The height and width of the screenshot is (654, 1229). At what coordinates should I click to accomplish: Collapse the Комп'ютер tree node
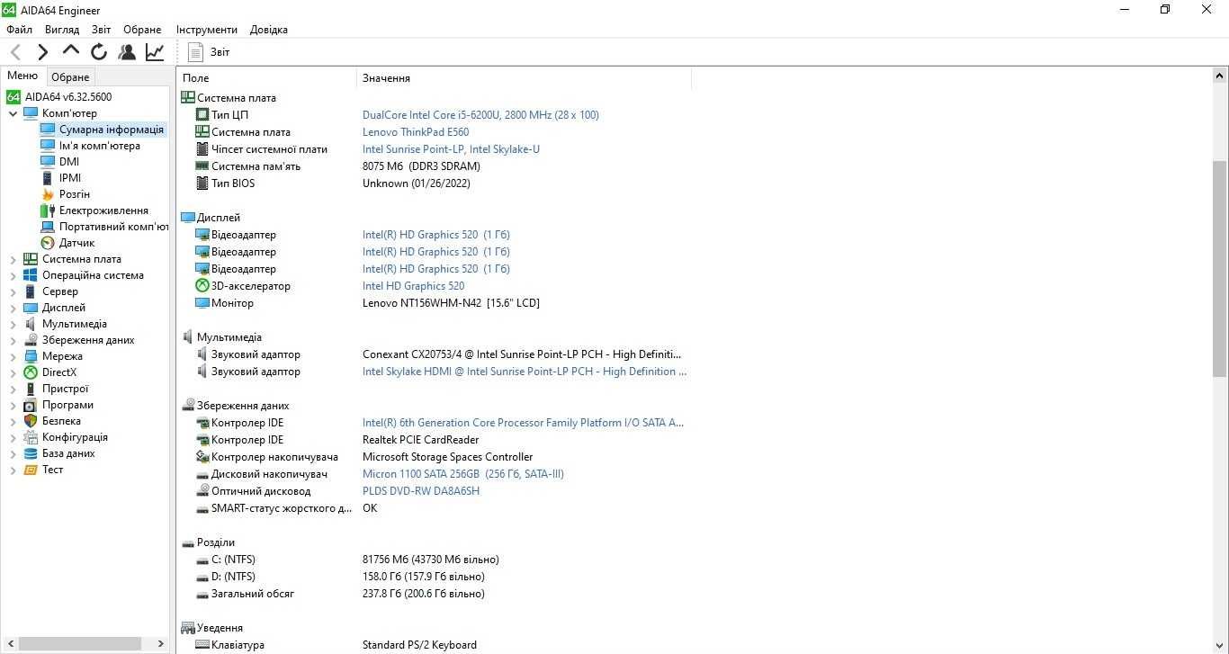(13, 113)
